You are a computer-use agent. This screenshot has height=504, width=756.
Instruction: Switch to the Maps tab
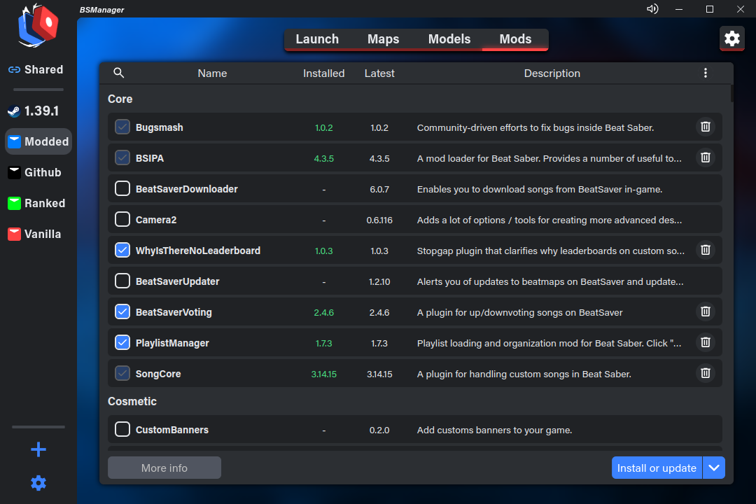[x=383, y=39]
